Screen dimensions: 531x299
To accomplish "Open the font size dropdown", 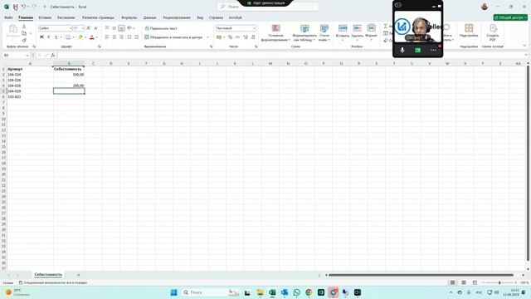I will [x=83, y=28].
